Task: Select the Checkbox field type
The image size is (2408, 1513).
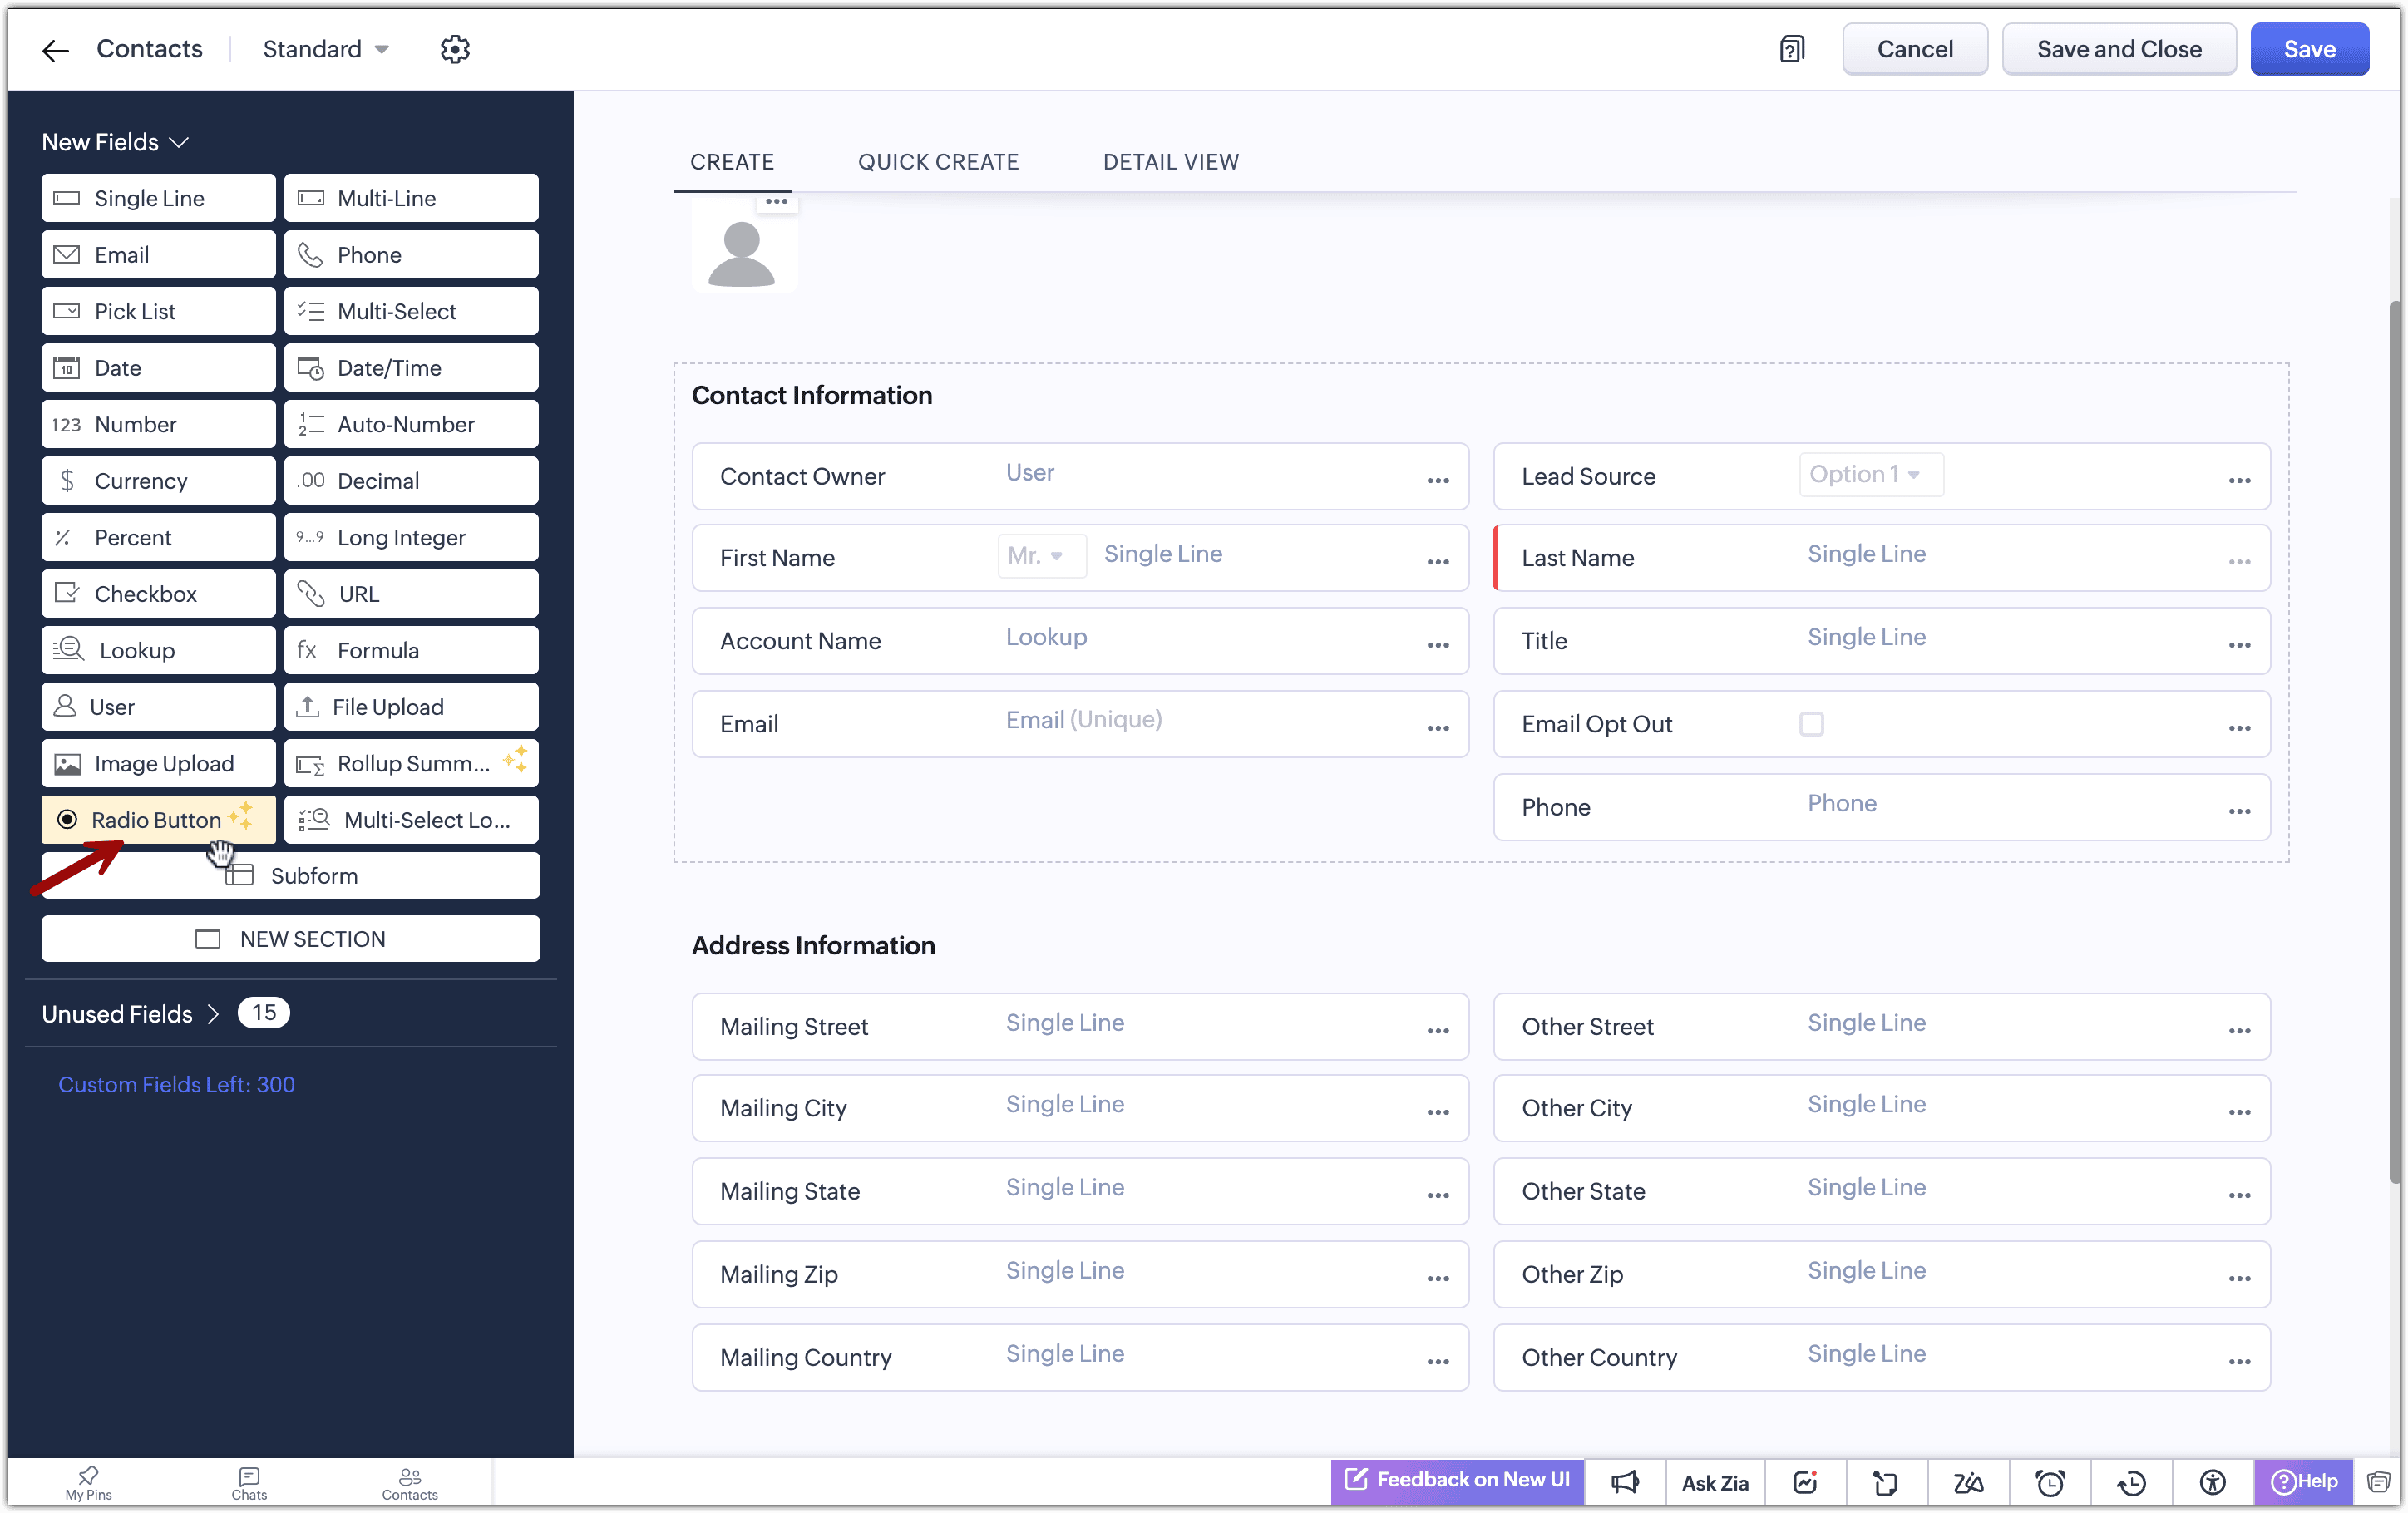Action: tap(157, 594)
